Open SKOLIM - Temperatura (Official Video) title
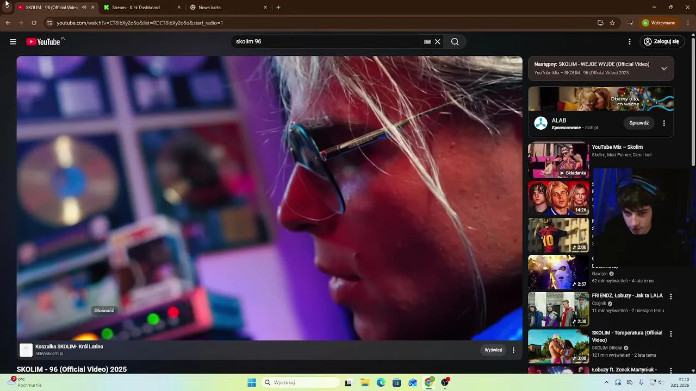This screenshot has height=391, width=696. [x=627, y=336]
